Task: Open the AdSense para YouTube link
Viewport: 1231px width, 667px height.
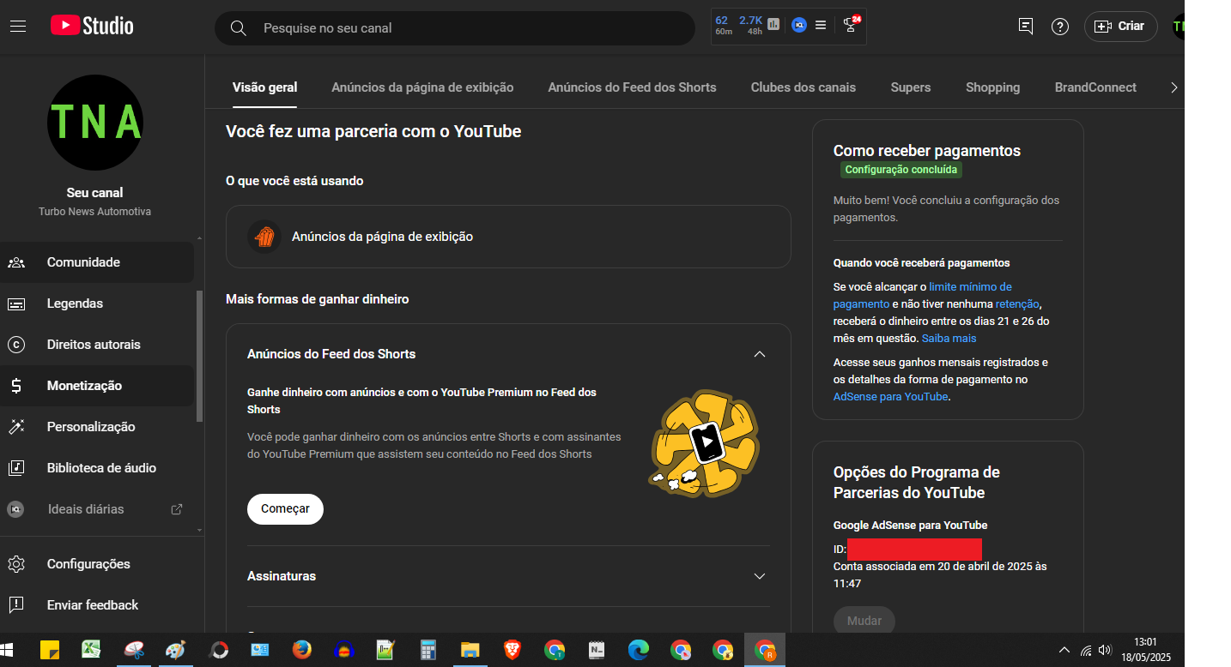Action: point(890,396)
